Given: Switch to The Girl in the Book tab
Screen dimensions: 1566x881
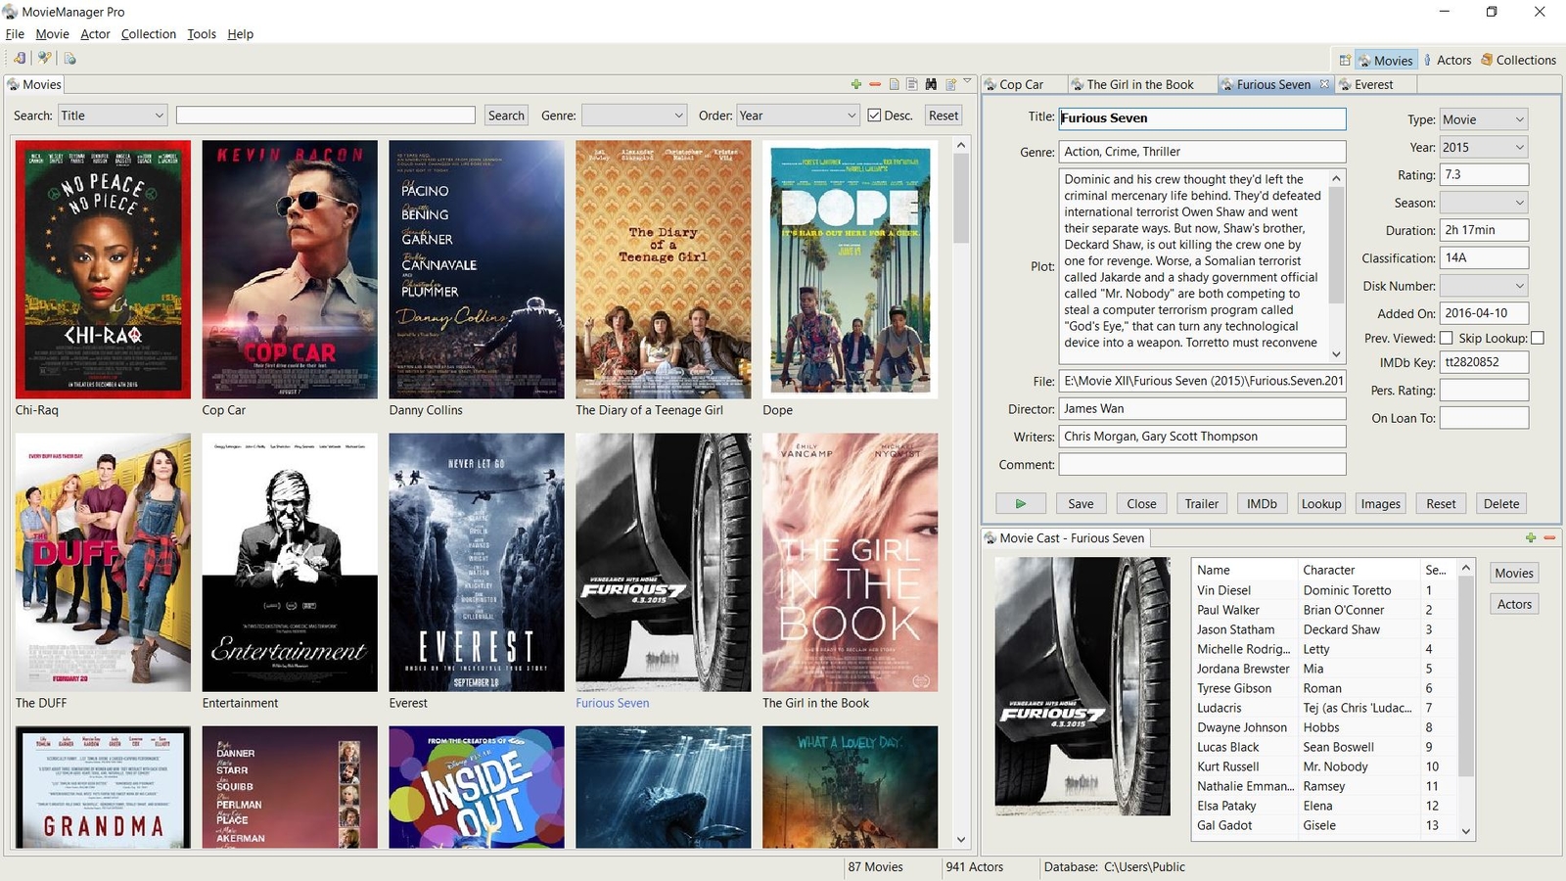Looking at the screenshot, I should 1140,84.
